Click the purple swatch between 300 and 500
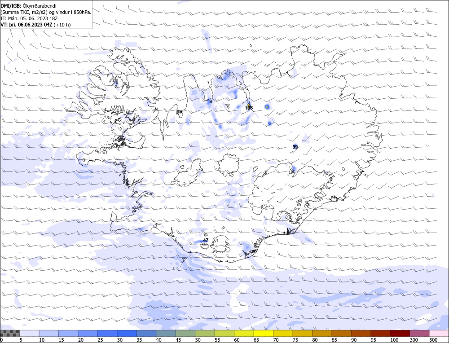449x343 pixels. [x=419, y=333]
